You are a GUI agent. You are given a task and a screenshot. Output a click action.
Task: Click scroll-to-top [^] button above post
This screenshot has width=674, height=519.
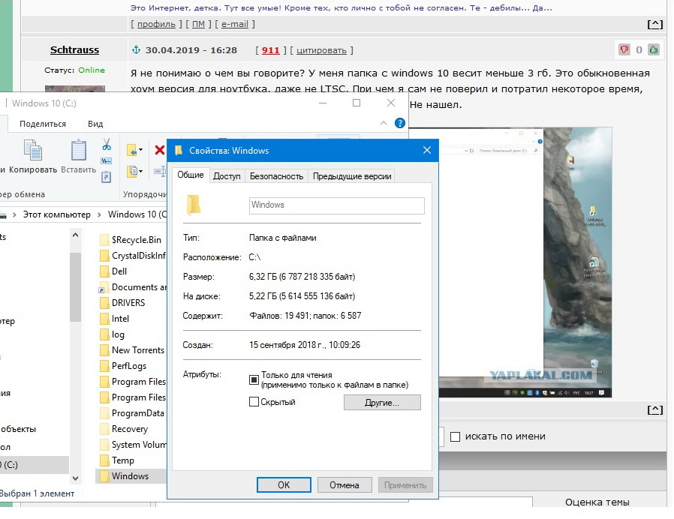[x=655, y=25]
